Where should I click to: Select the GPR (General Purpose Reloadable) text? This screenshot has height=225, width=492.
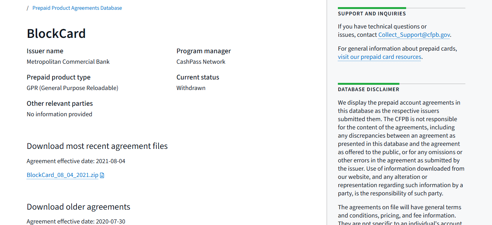click(x=72, y=88)
